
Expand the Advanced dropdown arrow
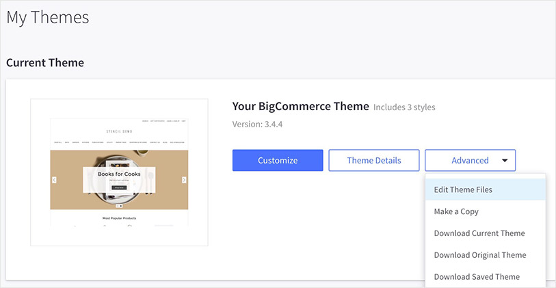click(505, 161)
